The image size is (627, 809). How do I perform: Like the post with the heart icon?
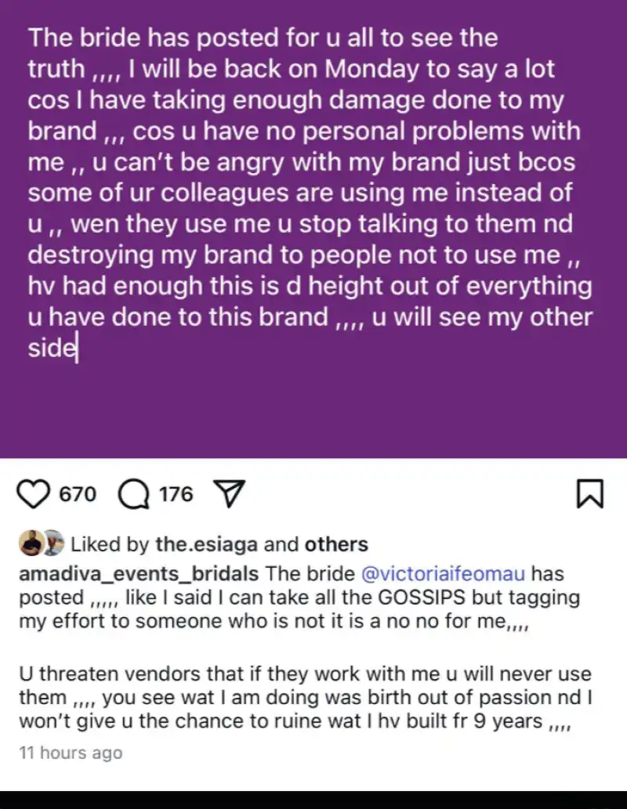point(34,494)
